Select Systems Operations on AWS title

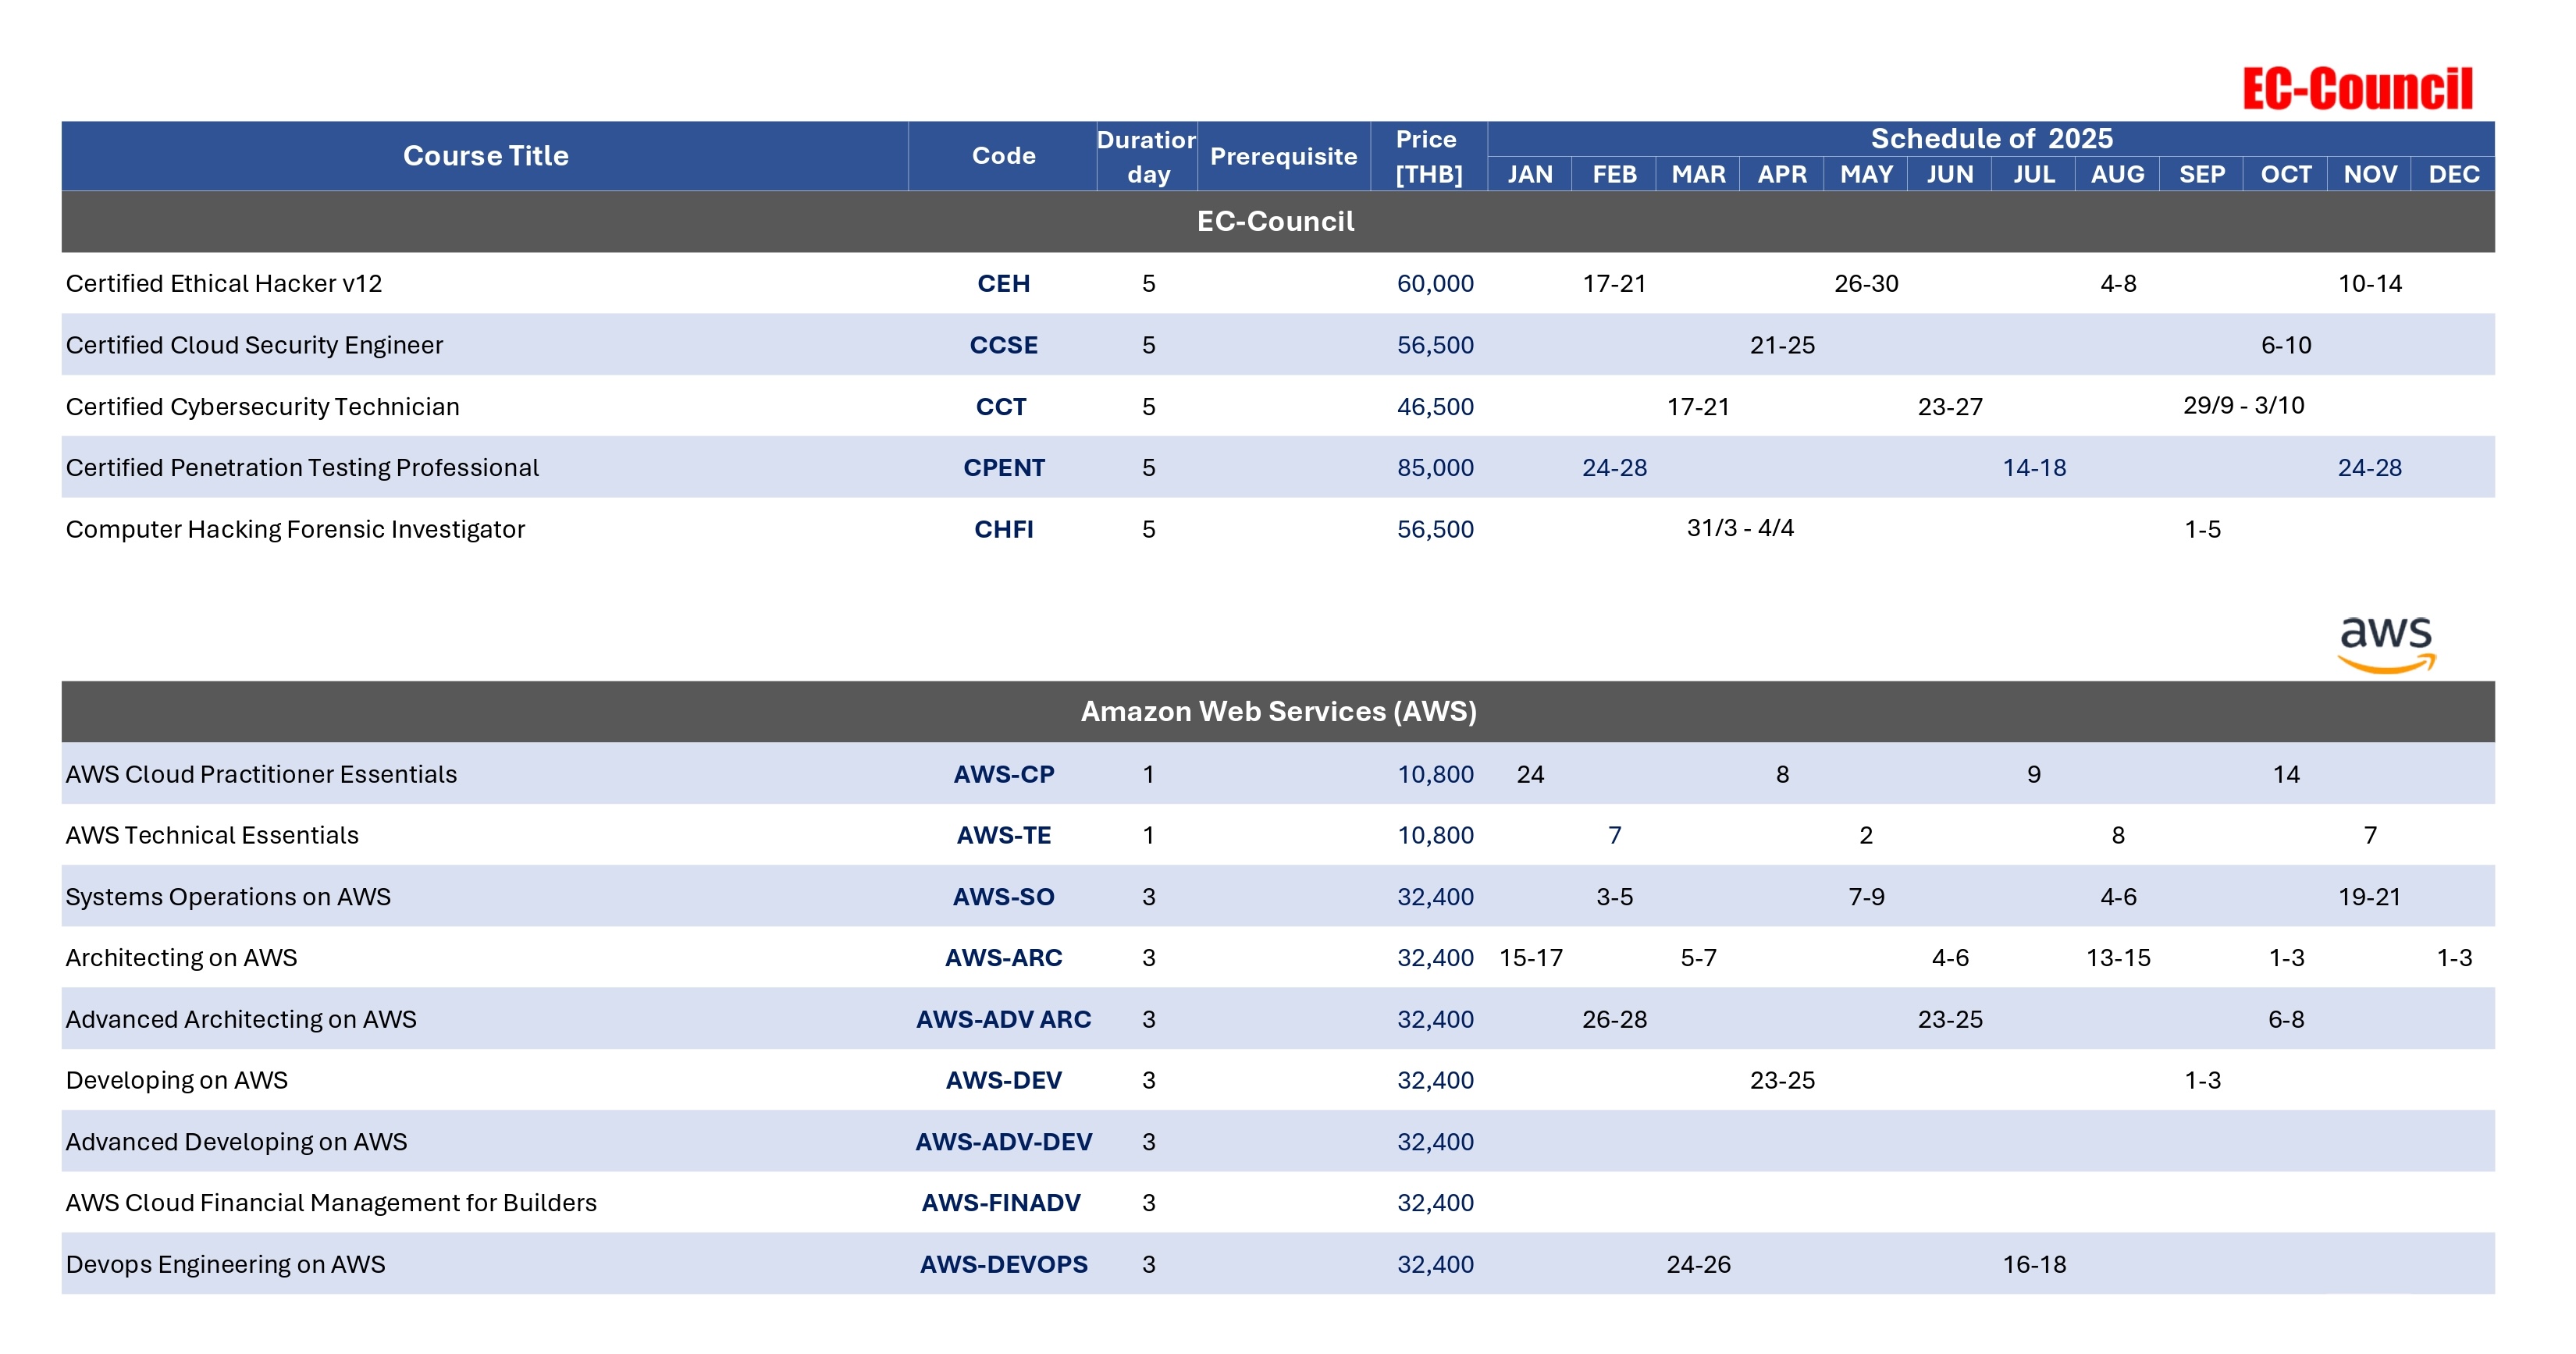[228, 897]
